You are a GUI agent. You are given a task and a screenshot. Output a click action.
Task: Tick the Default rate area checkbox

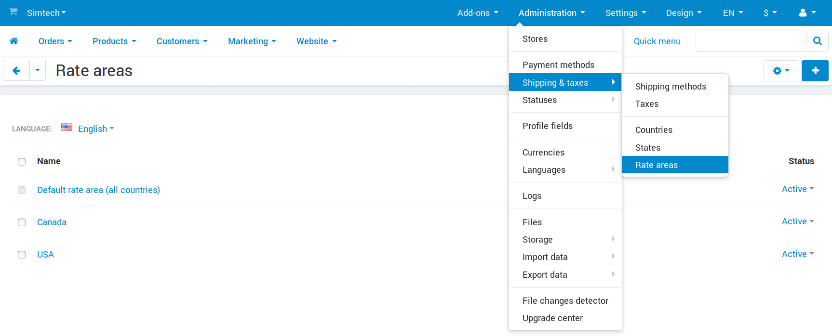[22, 190]
